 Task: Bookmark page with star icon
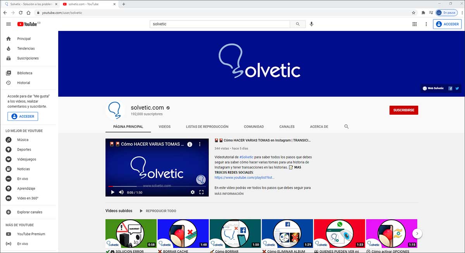click(x=413, y=13)
